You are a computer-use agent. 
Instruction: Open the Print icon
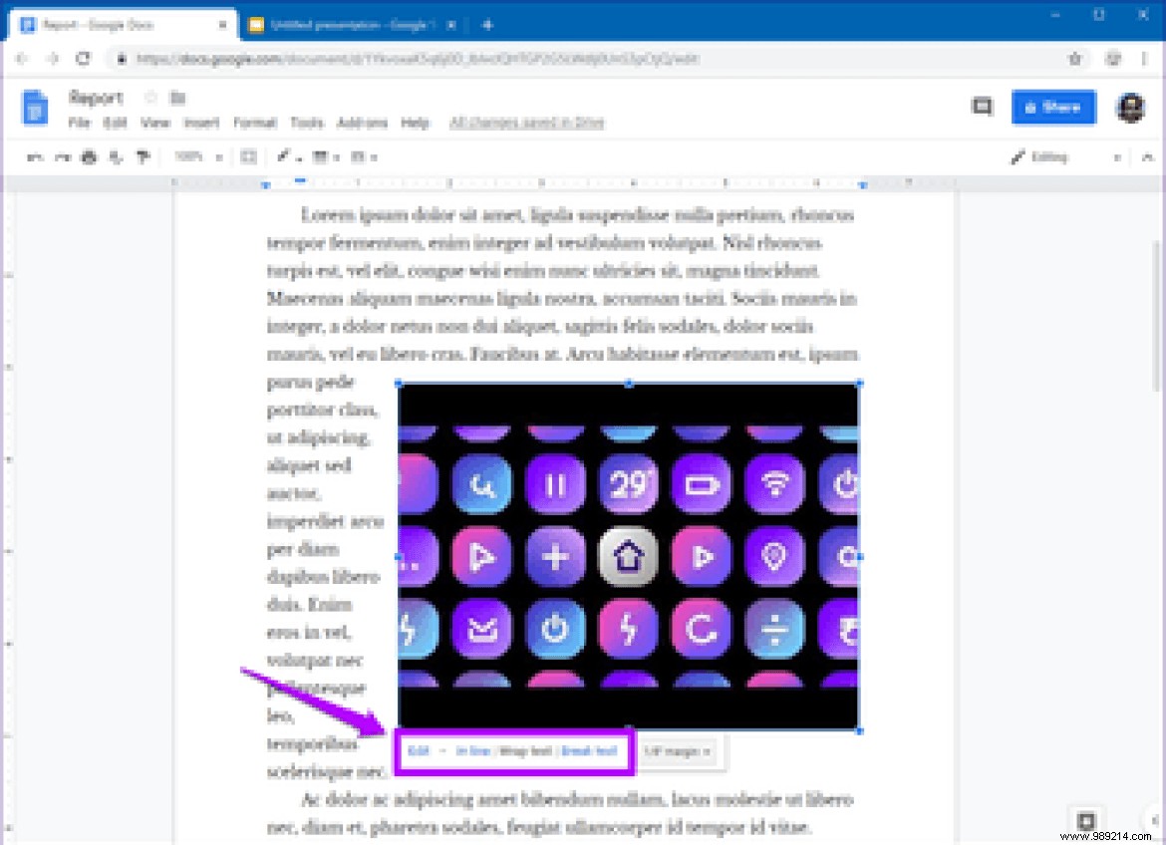tap(88, 156)
